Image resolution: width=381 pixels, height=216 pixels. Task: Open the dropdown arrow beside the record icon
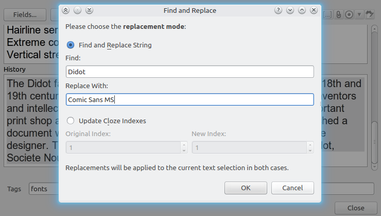point(359,14)
